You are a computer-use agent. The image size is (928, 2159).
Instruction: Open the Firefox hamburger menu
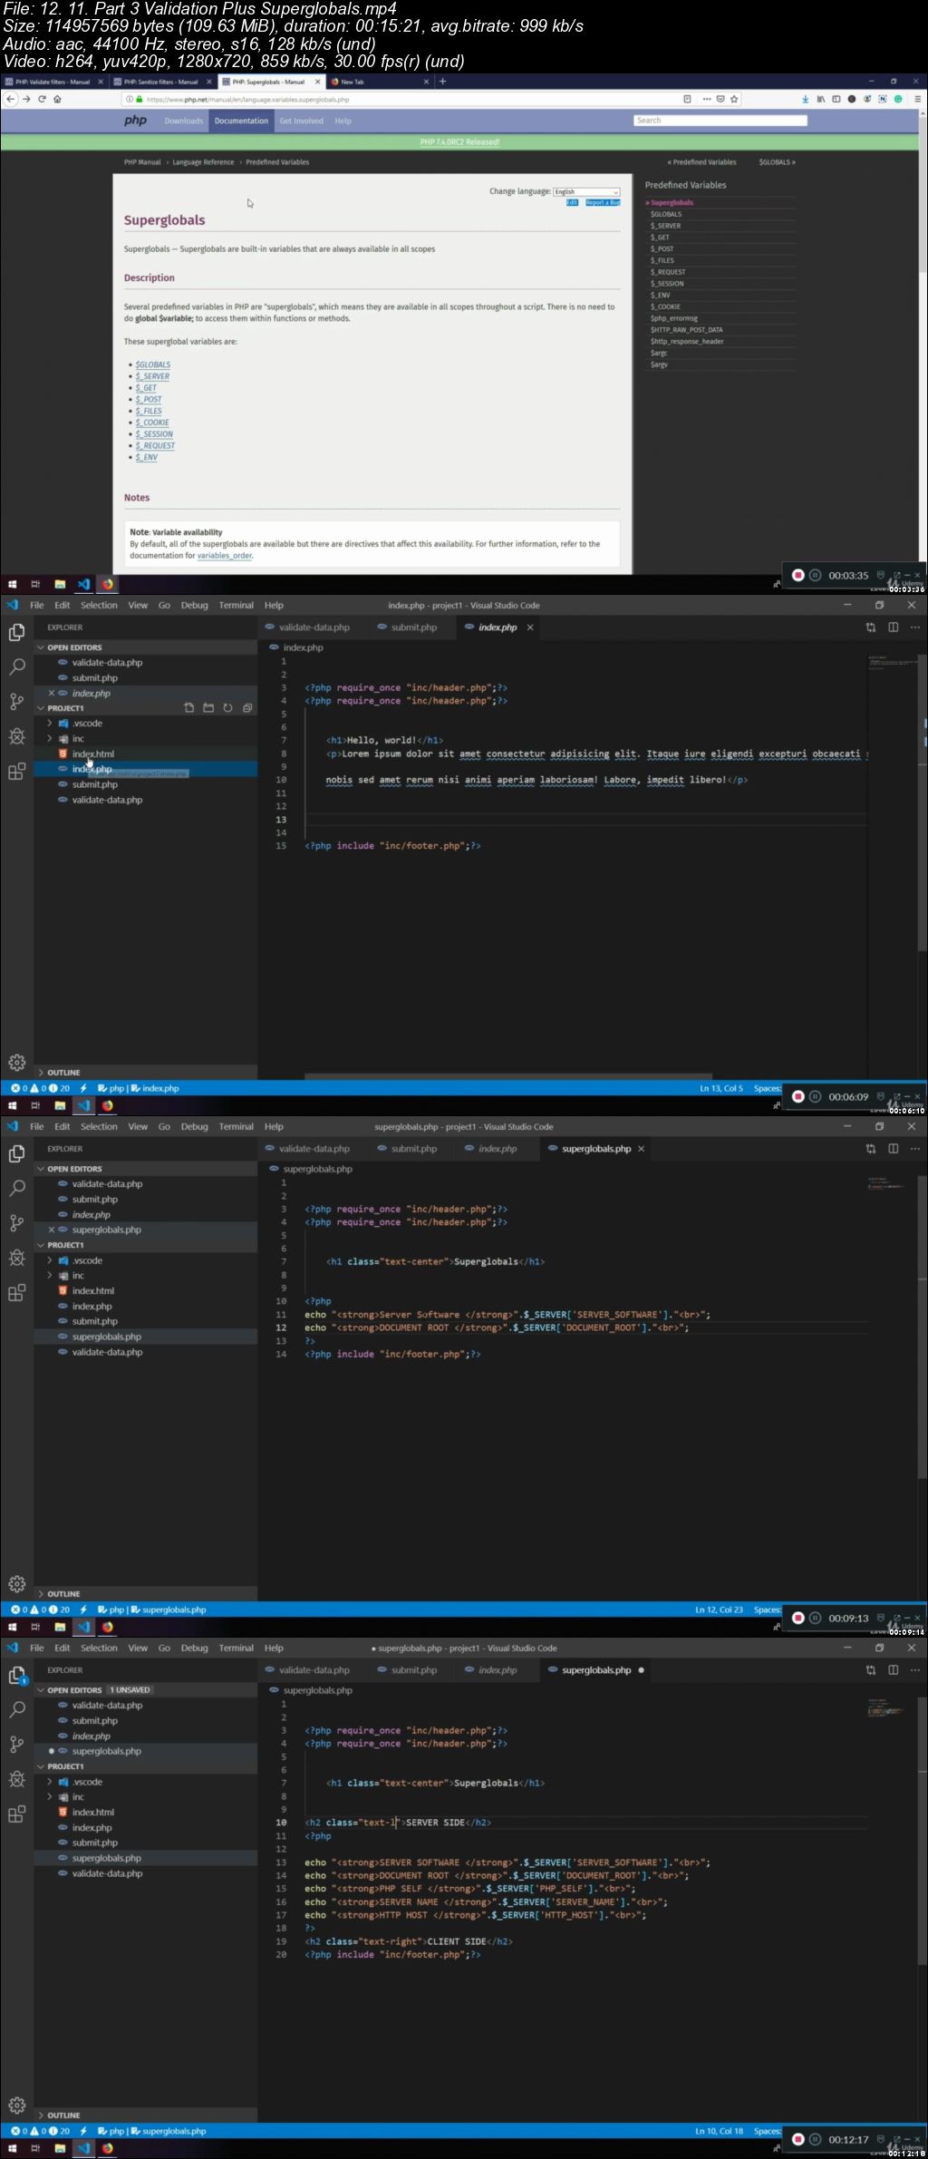point(916,99)
